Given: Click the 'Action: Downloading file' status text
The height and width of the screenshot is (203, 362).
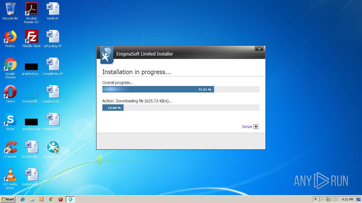Looking at the screenshot, I should tap(137, 101).
